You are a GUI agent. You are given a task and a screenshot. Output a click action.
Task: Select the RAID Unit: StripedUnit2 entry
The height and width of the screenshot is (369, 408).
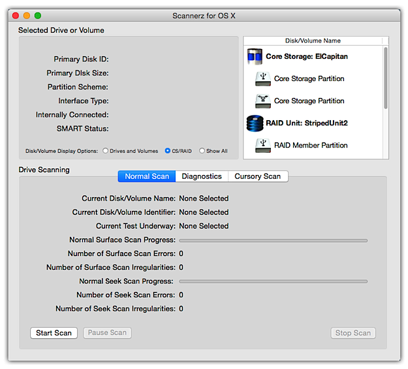pyautogui.click(x=313, y=123)
